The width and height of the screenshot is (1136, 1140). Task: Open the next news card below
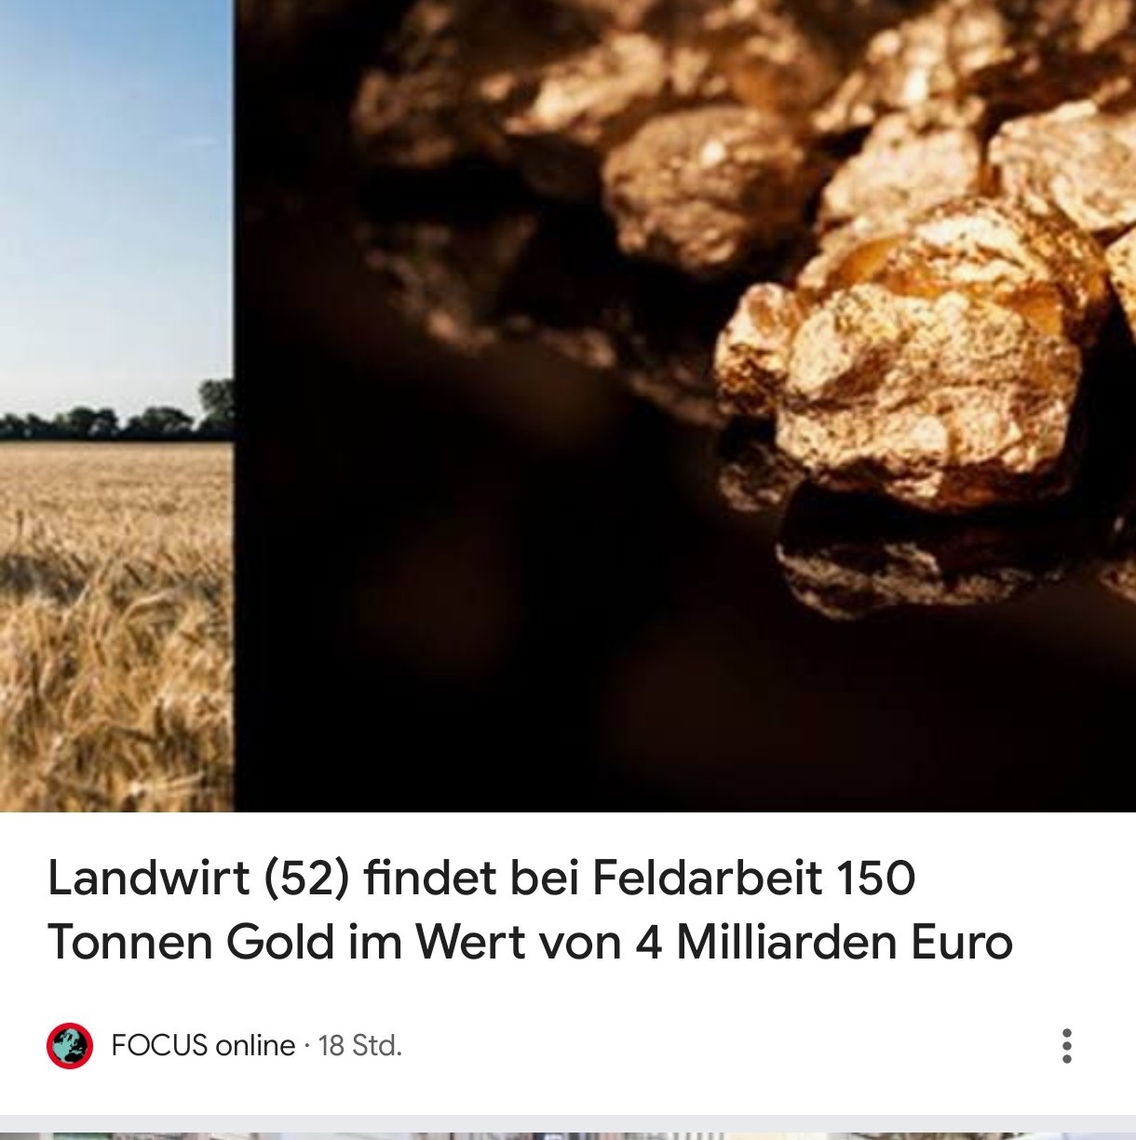[x=568, y=1136]
